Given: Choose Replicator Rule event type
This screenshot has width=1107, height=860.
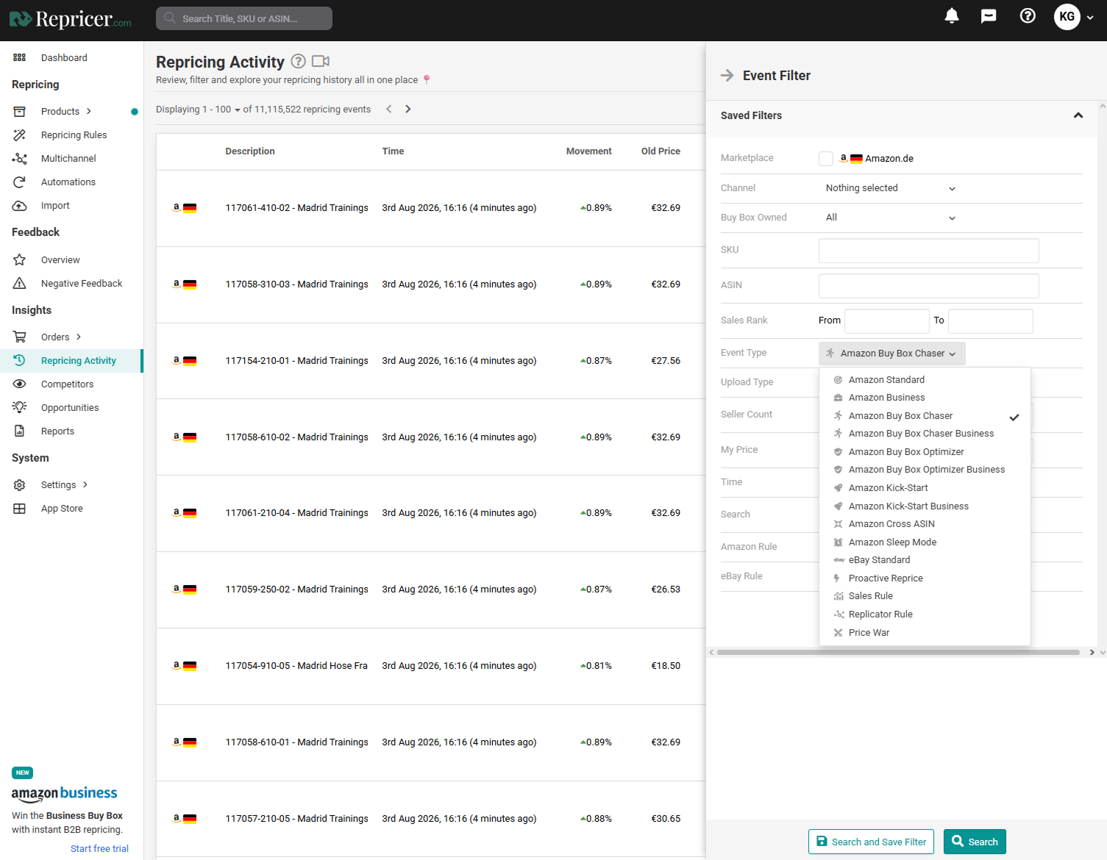Looking at the screenshot, I should (x=925, y=614).
